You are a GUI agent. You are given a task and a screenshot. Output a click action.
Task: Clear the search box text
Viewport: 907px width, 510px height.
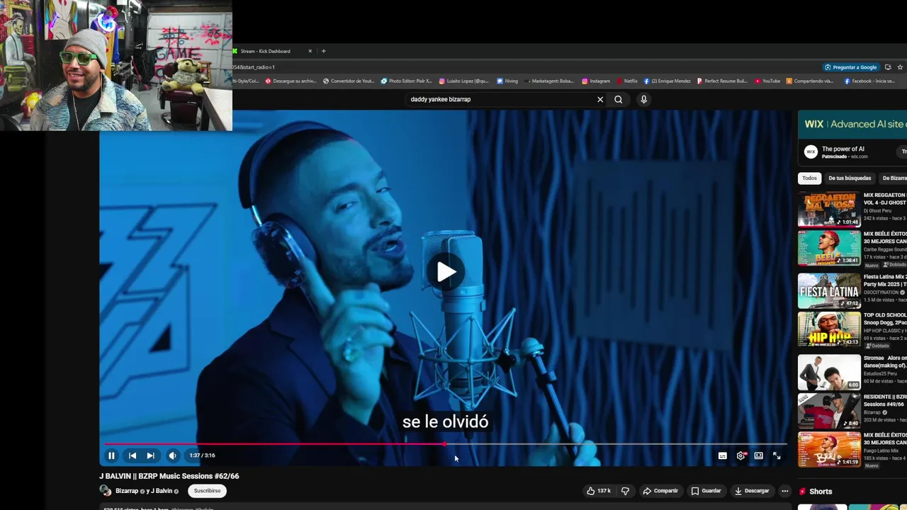(x=600, y=99)
